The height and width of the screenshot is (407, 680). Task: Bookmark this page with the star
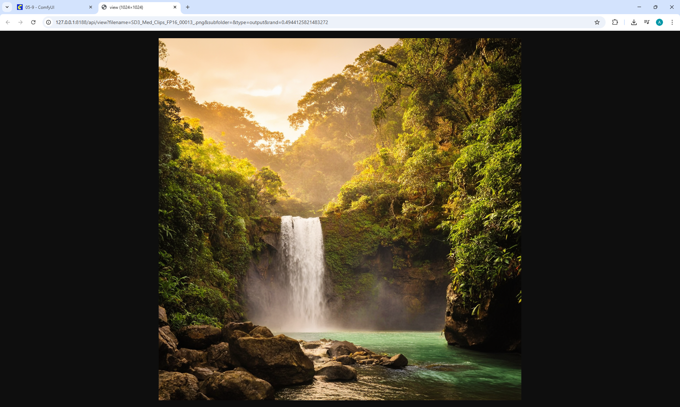tap(597, 22)
